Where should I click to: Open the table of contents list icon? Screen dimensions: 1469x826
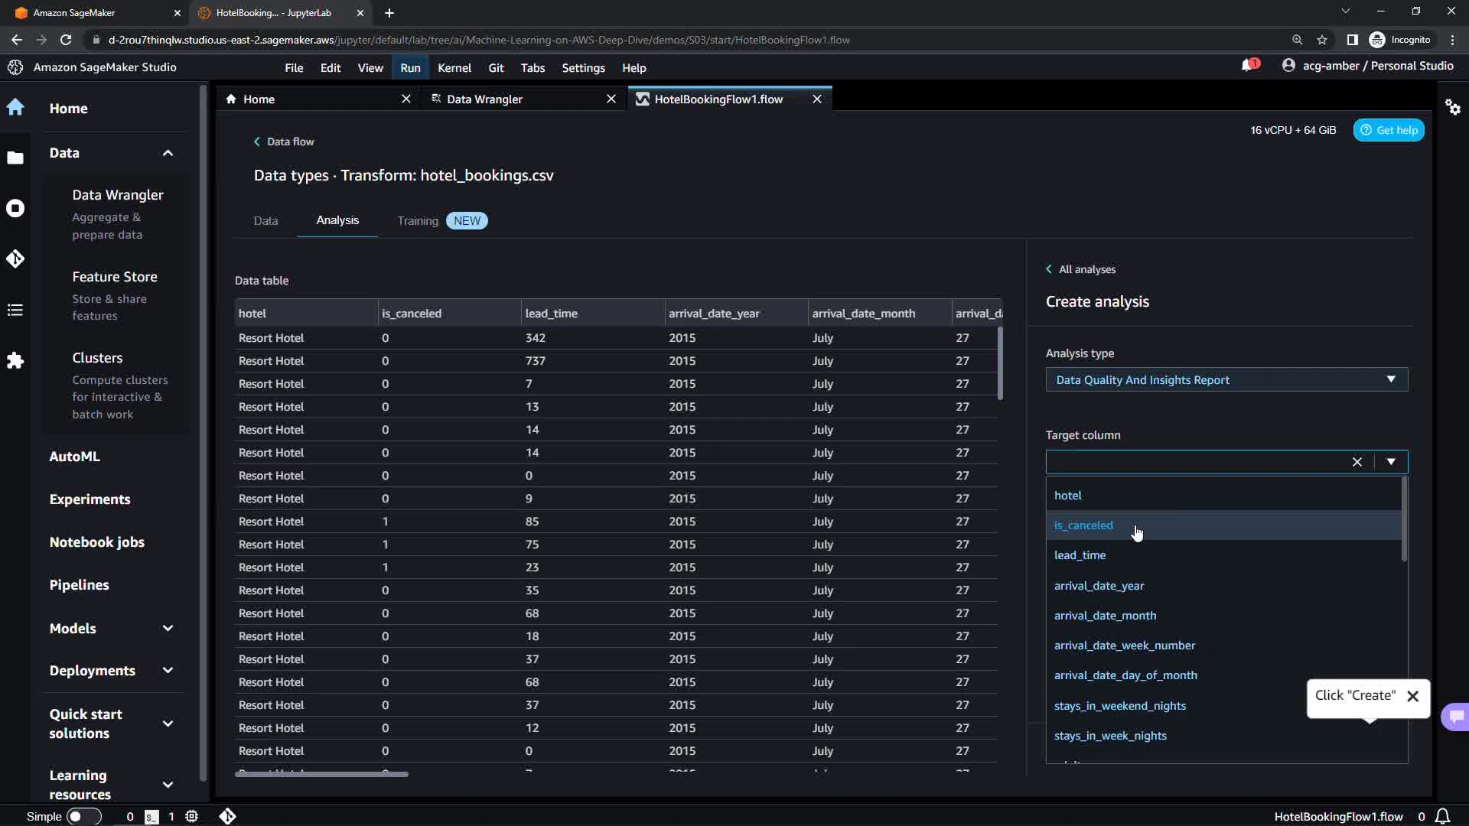(15, 310)
